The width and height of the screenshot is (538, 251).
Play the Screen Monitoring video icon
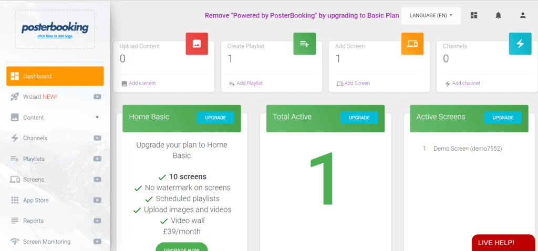(97, 242)
